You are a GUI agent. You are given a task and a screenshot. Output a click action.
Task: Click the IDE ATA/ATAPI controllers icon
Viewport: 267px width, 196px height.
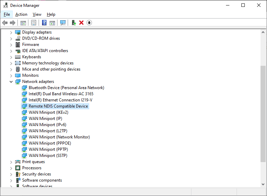(18, 51)
